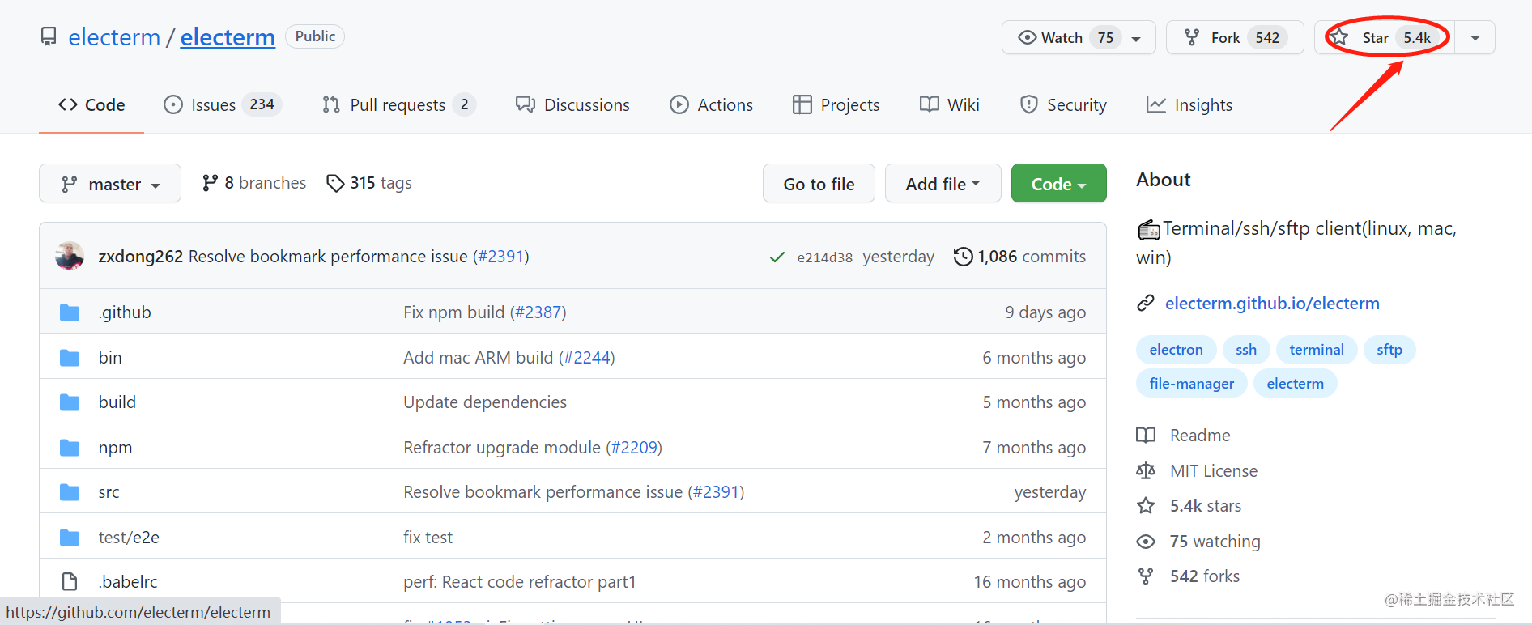The width and height of the screenshot is (1532, 625).
Task: Open the 1,086 commits history link
Action: pyautogui.click(x=1020, y=257)
